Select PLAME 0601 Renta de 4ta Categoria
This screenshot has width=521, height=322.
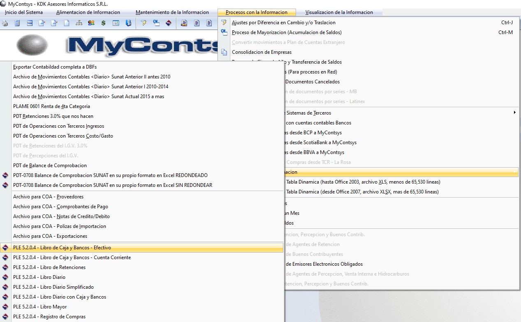[x=51, y=106]
